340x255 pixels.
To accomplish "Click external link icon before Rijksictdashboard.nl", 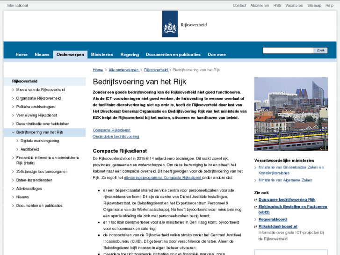I will [255, 227].
